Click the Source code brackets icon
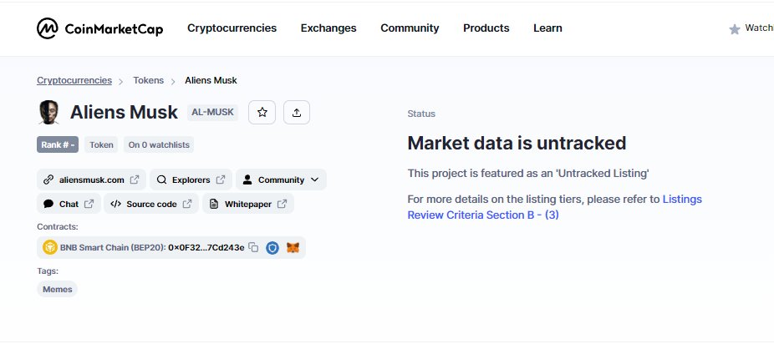The image size is (774, 344). [x=115, y=204]
